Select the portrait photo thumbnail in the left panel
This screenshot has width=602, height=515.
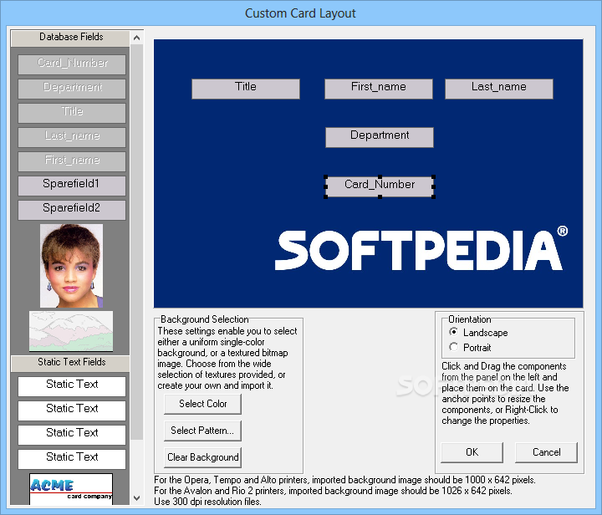coord(71,266)
